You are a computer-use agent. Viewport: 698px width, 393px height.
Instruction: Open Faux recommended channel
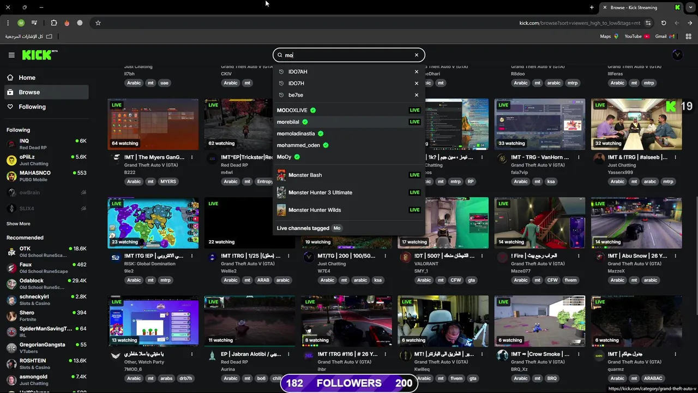click(x=46, y=268)
